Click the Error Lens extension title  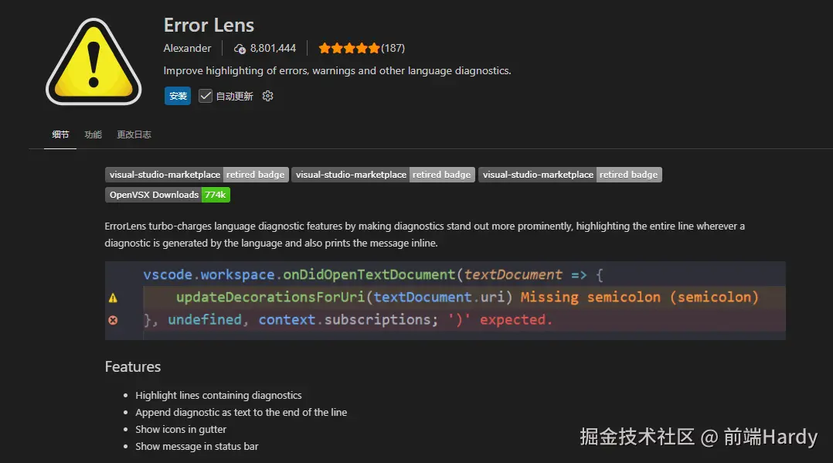pos(209,25)
